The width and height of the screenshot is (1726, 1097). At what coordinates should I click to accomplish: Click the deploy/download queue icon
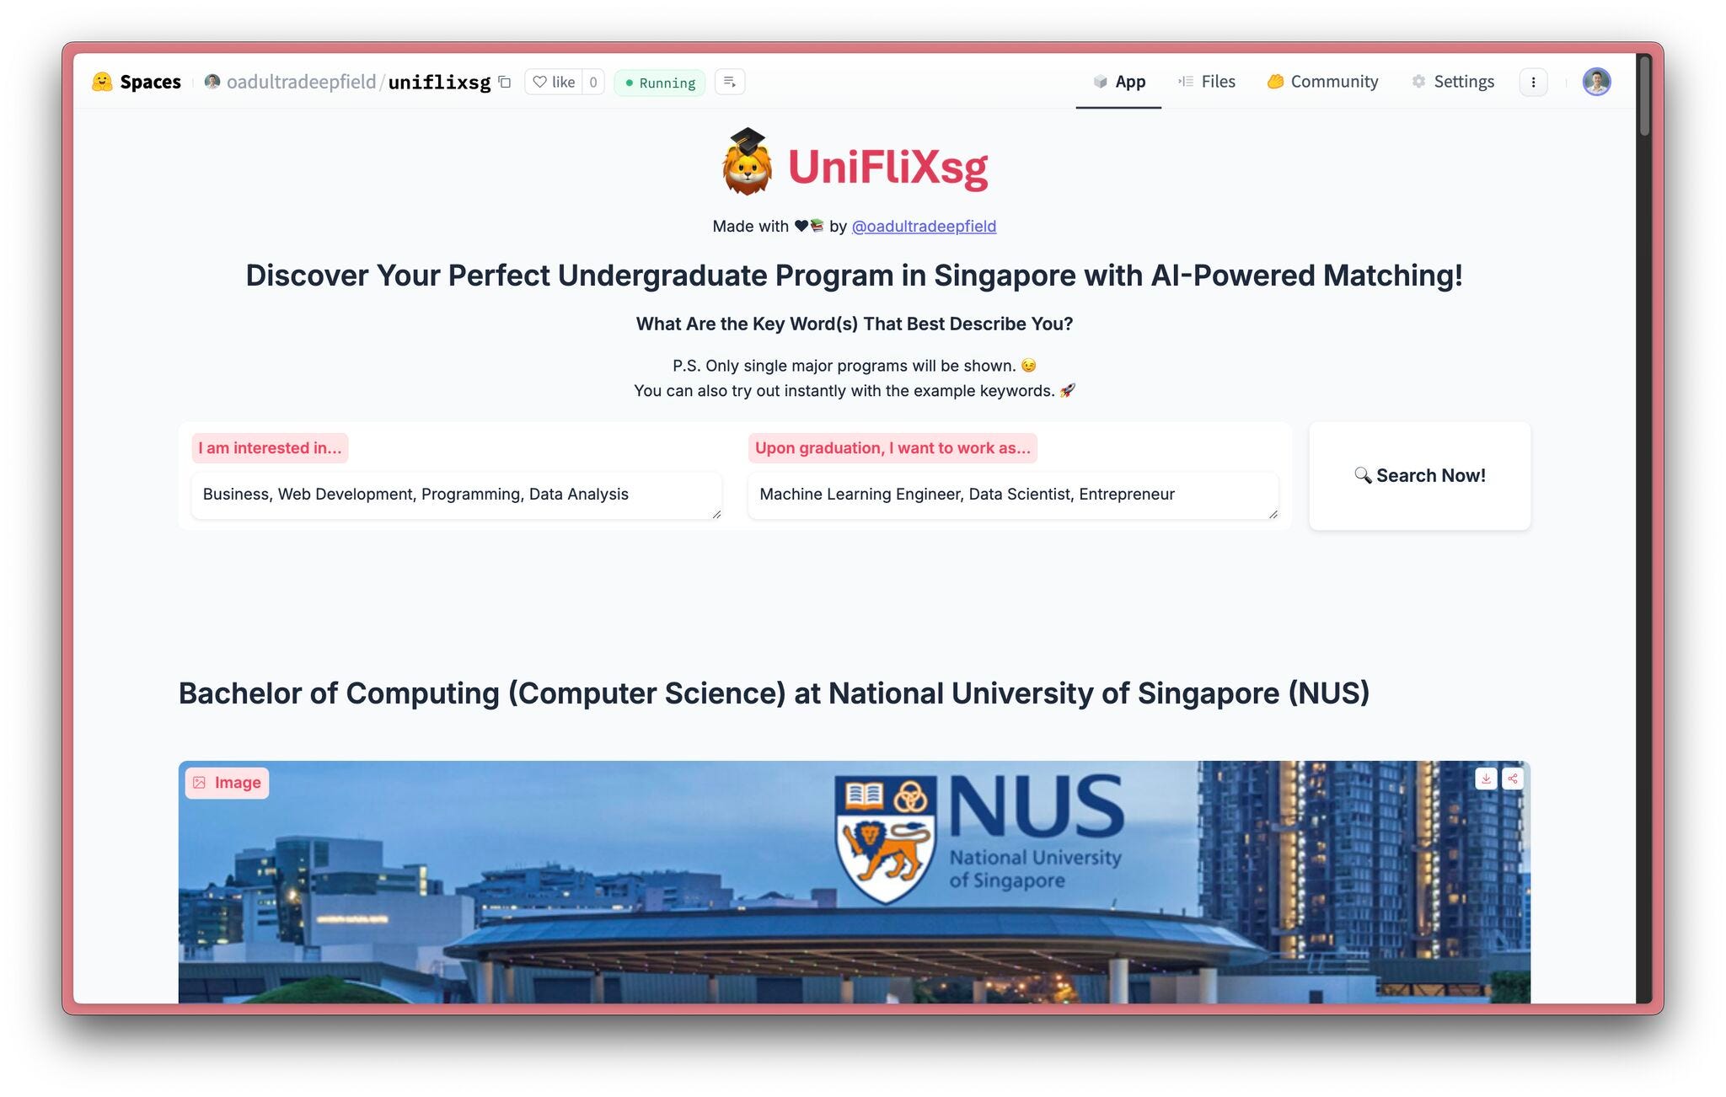pos(730,81)
